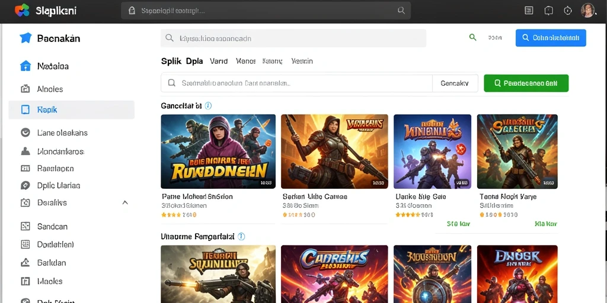Screen dimensions: 607x303
Task: Switch to the Manos tab
Action: pyautogui.click(x=246, y=61)
